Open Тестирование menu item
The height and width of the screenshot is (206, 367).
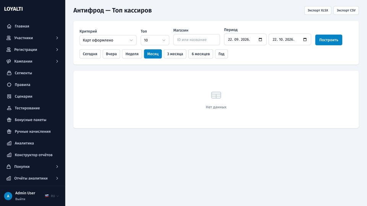32,108
